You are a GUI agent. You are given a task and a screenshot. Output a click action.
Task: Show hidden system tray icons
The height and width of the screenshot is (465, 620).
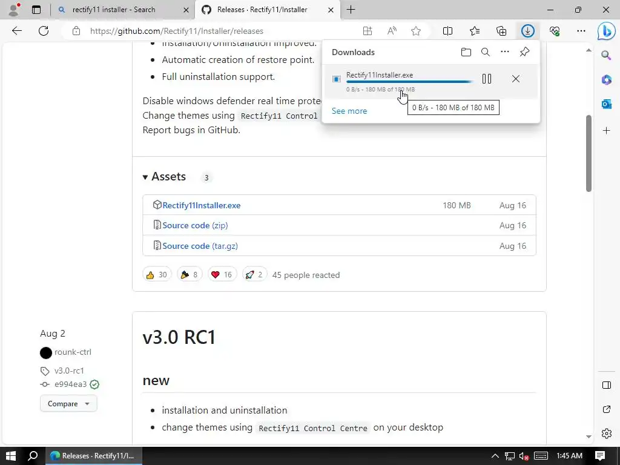pos(495,456)
